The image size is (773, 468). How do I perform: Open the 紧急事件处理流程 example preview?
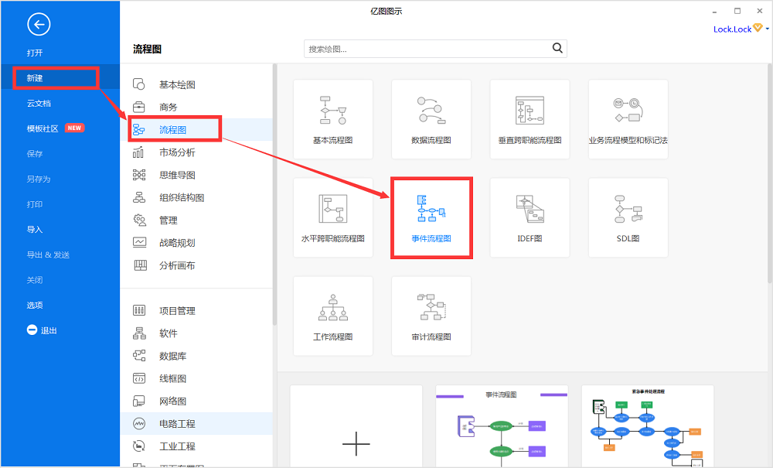click(648, 426)
